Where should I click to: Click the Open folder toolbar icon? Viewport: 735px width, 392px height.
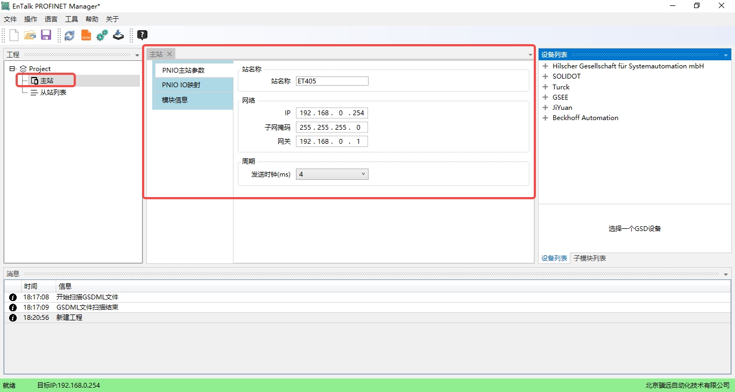pos(30,36)
